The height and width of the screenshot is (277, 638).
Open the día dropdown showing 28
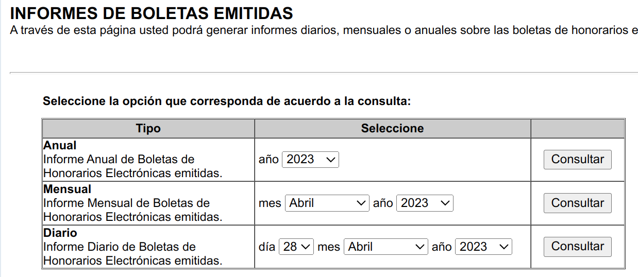[296, 247]
